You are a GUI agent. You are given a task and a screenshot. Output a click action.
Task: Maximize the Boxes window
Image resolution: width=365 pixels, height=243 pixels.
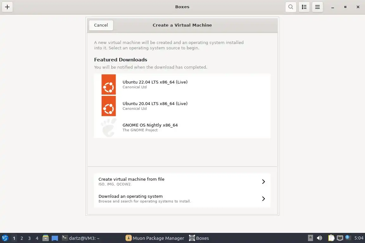click(345, 7)
